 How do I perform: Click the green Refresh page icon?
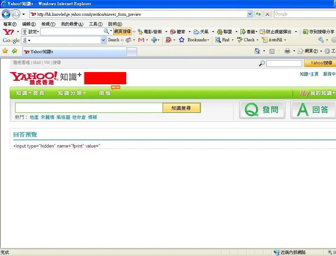point(258,14)
